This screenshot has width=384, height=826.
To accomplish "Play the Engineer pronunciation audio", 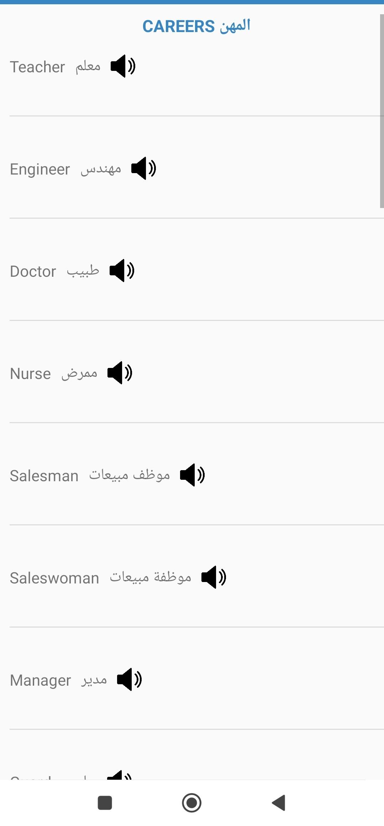I will point(143,168).
